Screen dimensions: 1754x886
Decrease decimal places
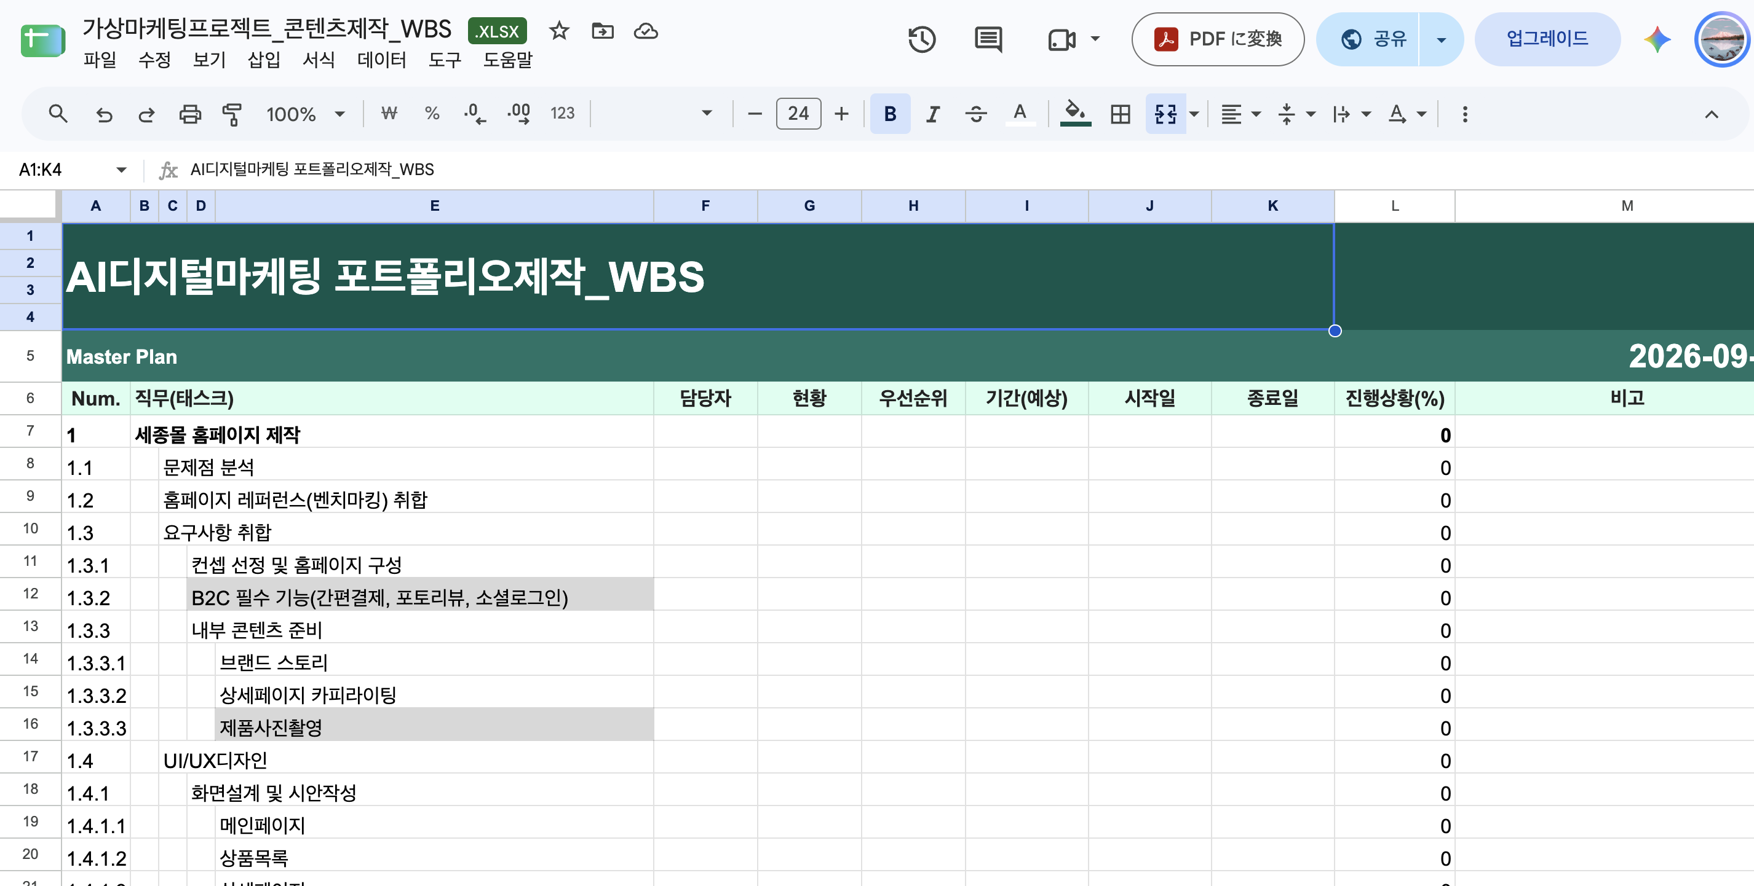coord(475,114)
